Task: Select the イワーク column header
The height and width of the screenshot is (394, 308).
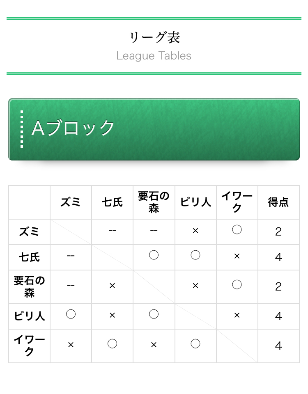Action: coord(237,202)
